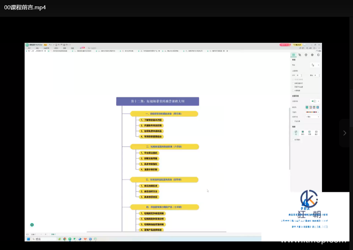
Task: Choose the first (none) option in bottom icon row
Action: pos(296,132)
